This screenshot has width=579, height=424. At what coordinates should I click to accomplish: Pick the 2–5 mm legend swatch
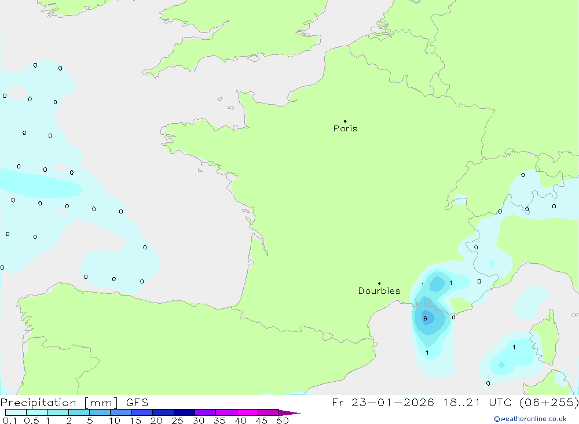pyautogui.click(x=79, y=412)
